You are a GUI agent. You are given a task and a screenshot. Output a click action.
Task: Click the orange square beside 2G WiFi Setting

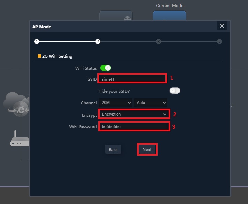tap(39, 56)
